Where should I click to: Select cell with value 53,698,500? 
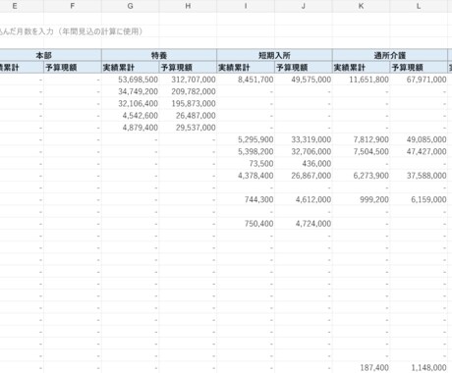tap(130, 80)
